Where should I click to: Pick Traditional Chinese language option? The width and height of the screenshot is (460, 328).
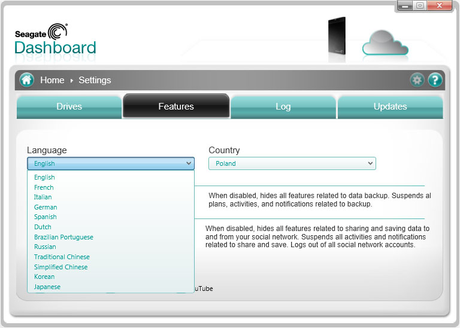coord(111,257)
